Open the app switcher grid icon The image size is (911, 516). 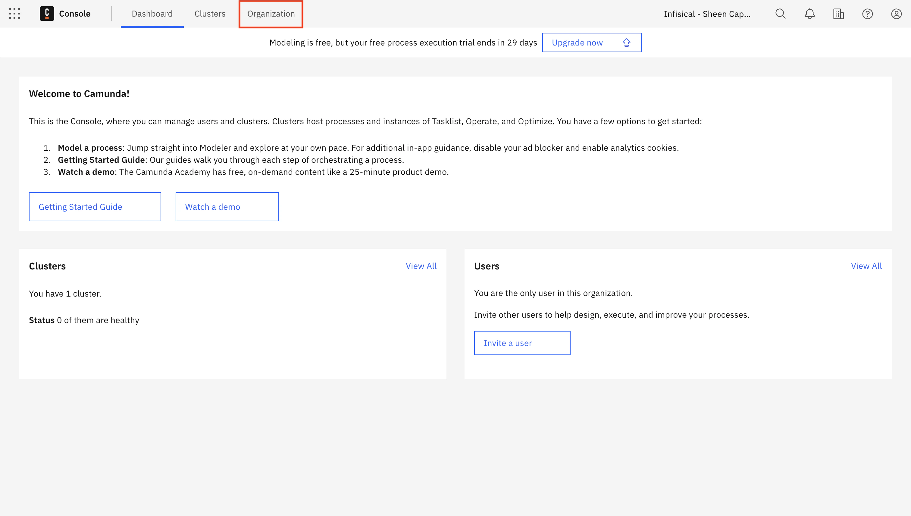pyautogui.click(x=14, y=14)
